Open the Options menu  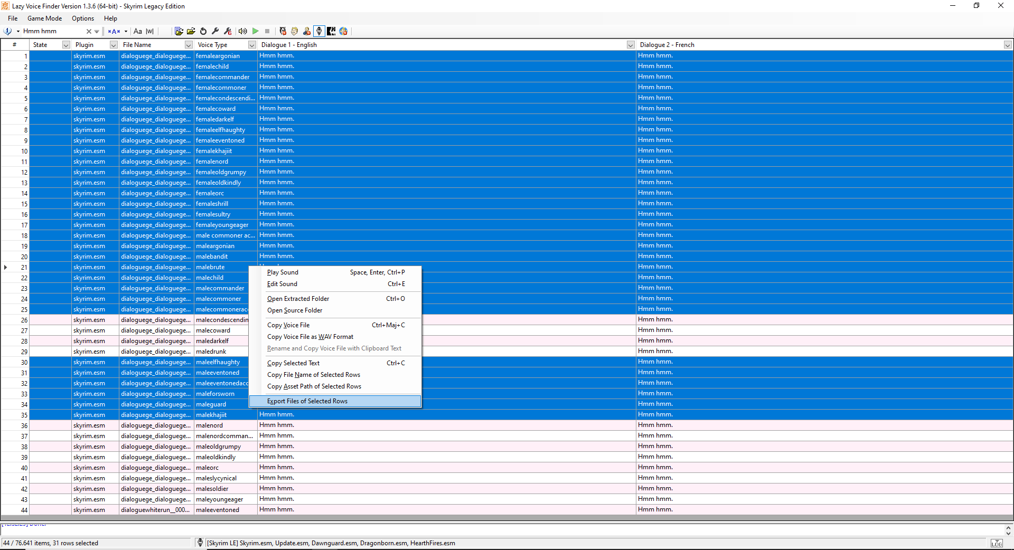click(83, 18)
